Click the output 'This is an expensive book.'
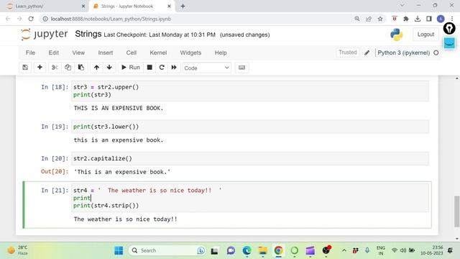The height and width of the screenshot is (259, 460). point(122,172)
